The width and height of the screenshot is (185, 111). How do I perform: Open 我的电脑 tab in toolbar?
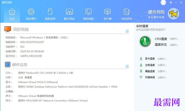[x=88, y=14]
